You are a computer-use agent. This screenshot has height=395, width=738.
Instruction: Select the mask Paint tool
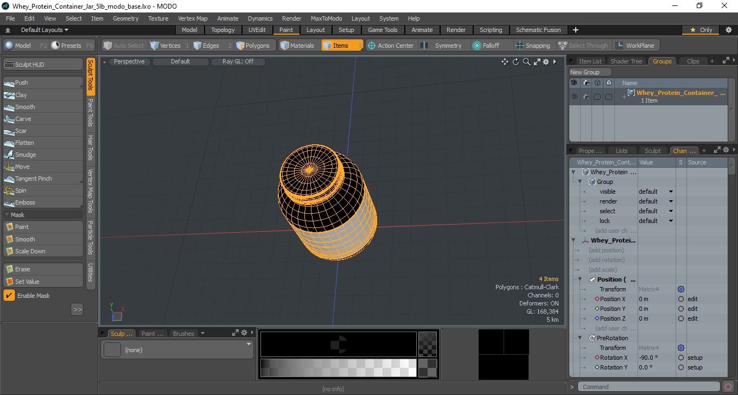point(43,227)
